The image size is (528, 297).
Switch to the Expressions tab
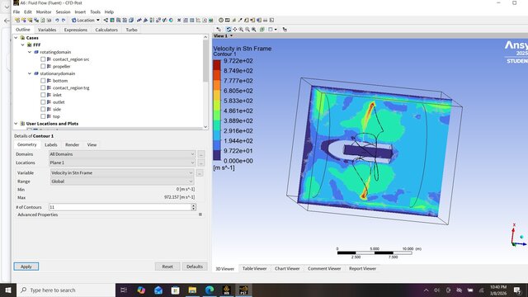(75, 30)
